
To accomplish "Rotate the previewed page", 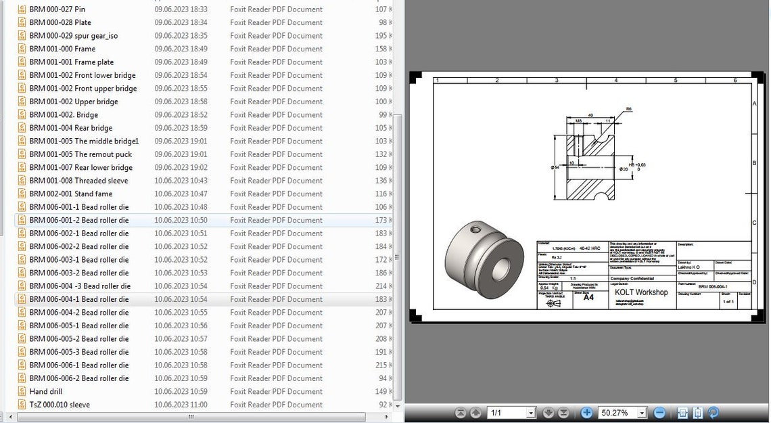I will (714, 413).
